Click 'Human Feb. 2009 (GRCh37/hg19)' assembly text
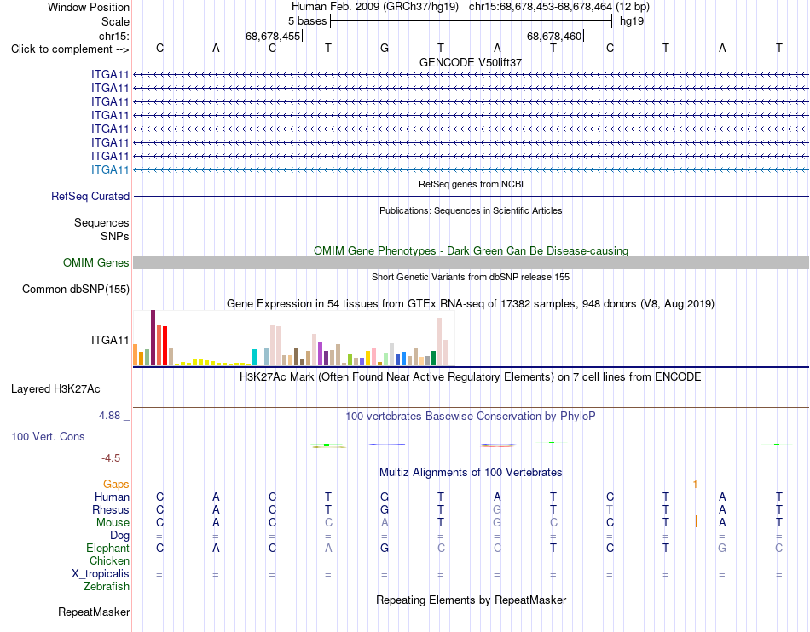This screenshot has height=632, width=810. tap(375, 7)
